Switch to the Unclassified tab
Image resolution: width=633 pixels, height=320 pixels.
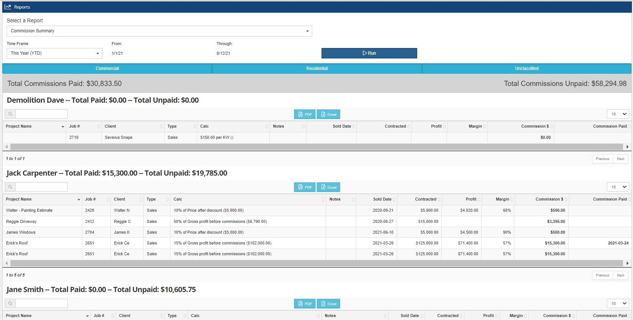point(527,68)
